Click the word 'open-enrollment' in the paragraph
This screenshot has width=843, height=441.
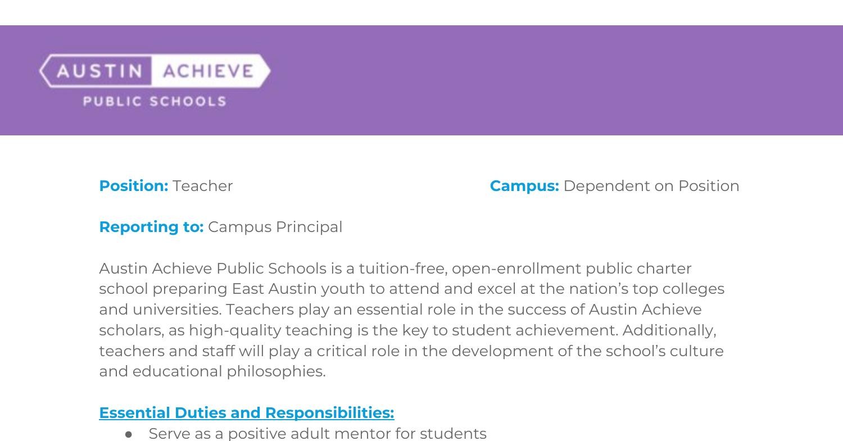pyautogui.click(x=516, y=269)
